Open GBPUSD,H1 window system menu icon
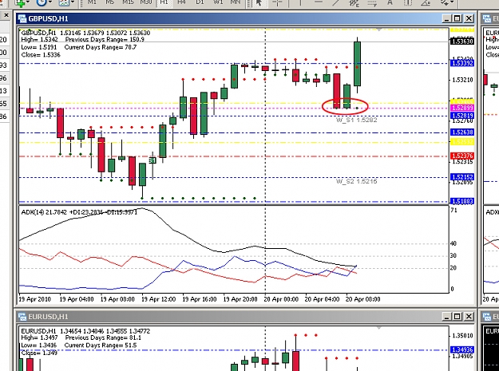Image resolution: width=499 pixels, height=371 pixels. point(22,18)
